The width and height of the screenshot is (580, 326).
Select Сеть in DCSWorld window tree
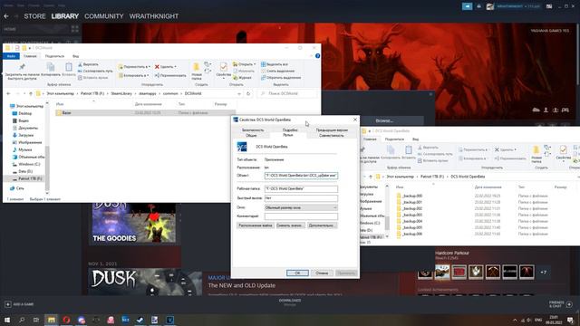(20, 188)
